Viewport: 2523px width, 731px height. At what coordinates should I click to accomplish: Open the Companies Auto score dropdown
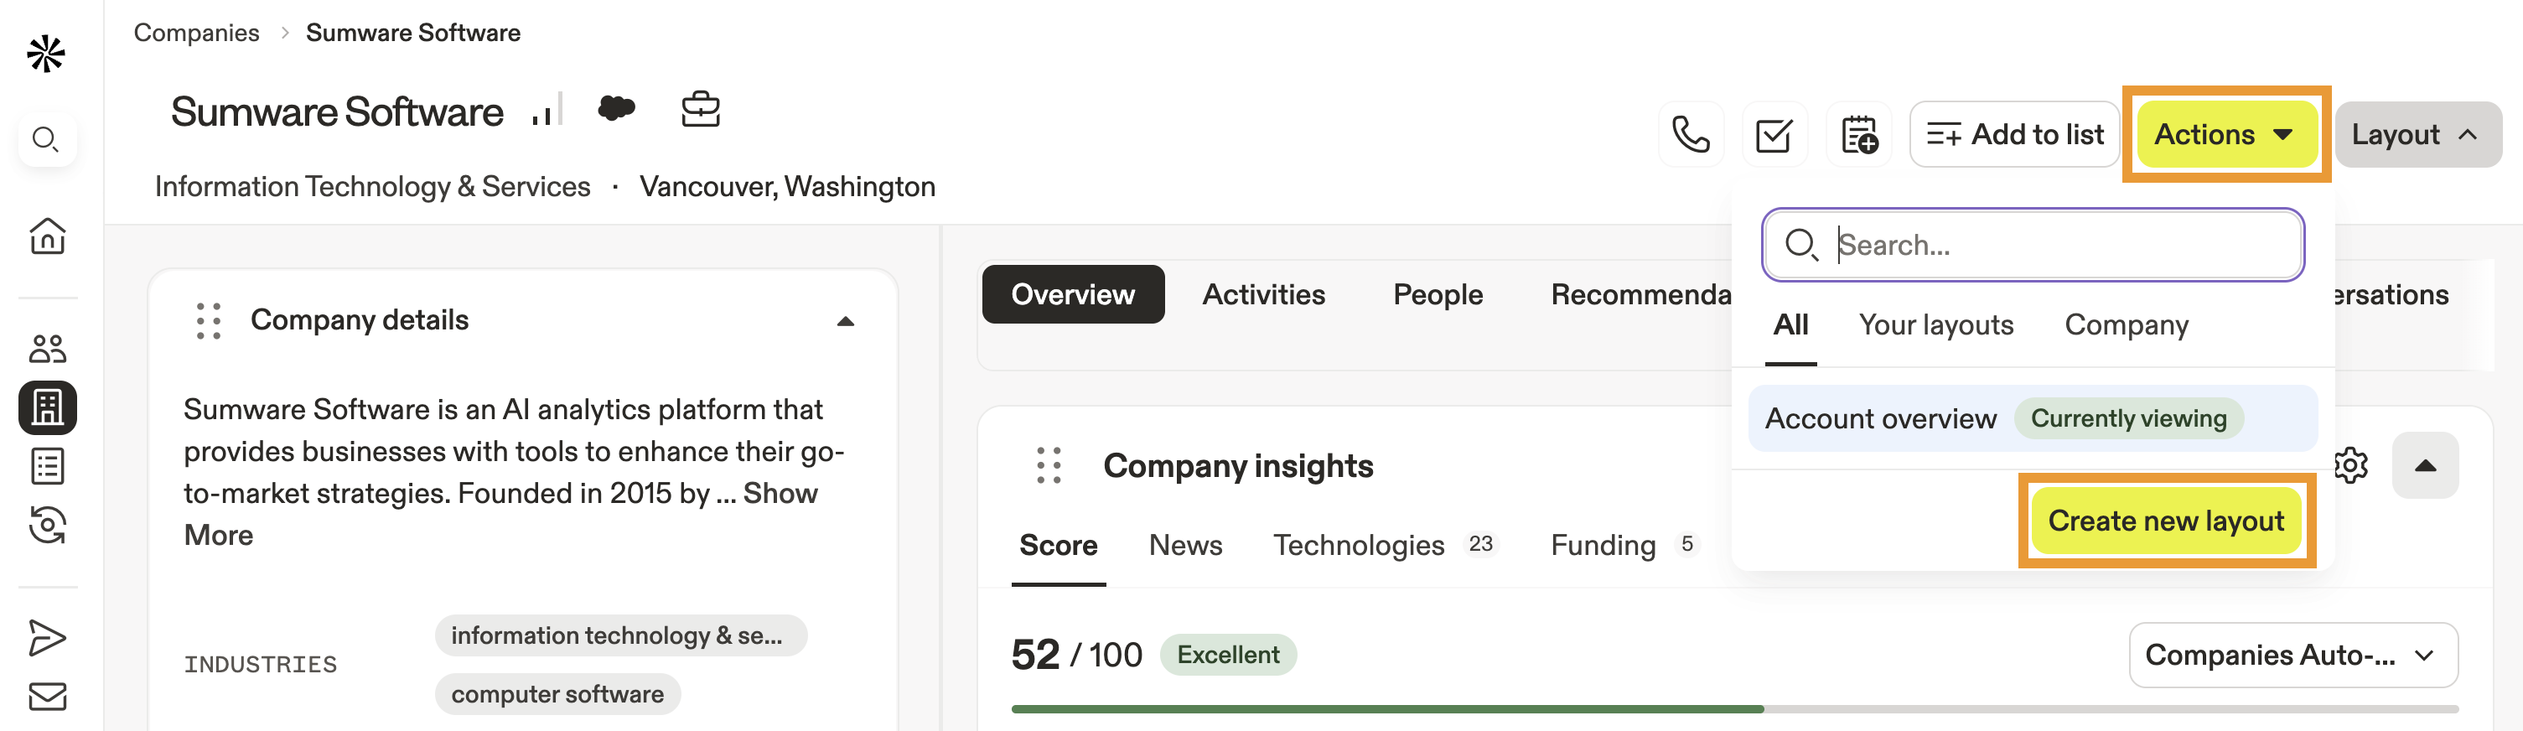[x=2292, y=655]
